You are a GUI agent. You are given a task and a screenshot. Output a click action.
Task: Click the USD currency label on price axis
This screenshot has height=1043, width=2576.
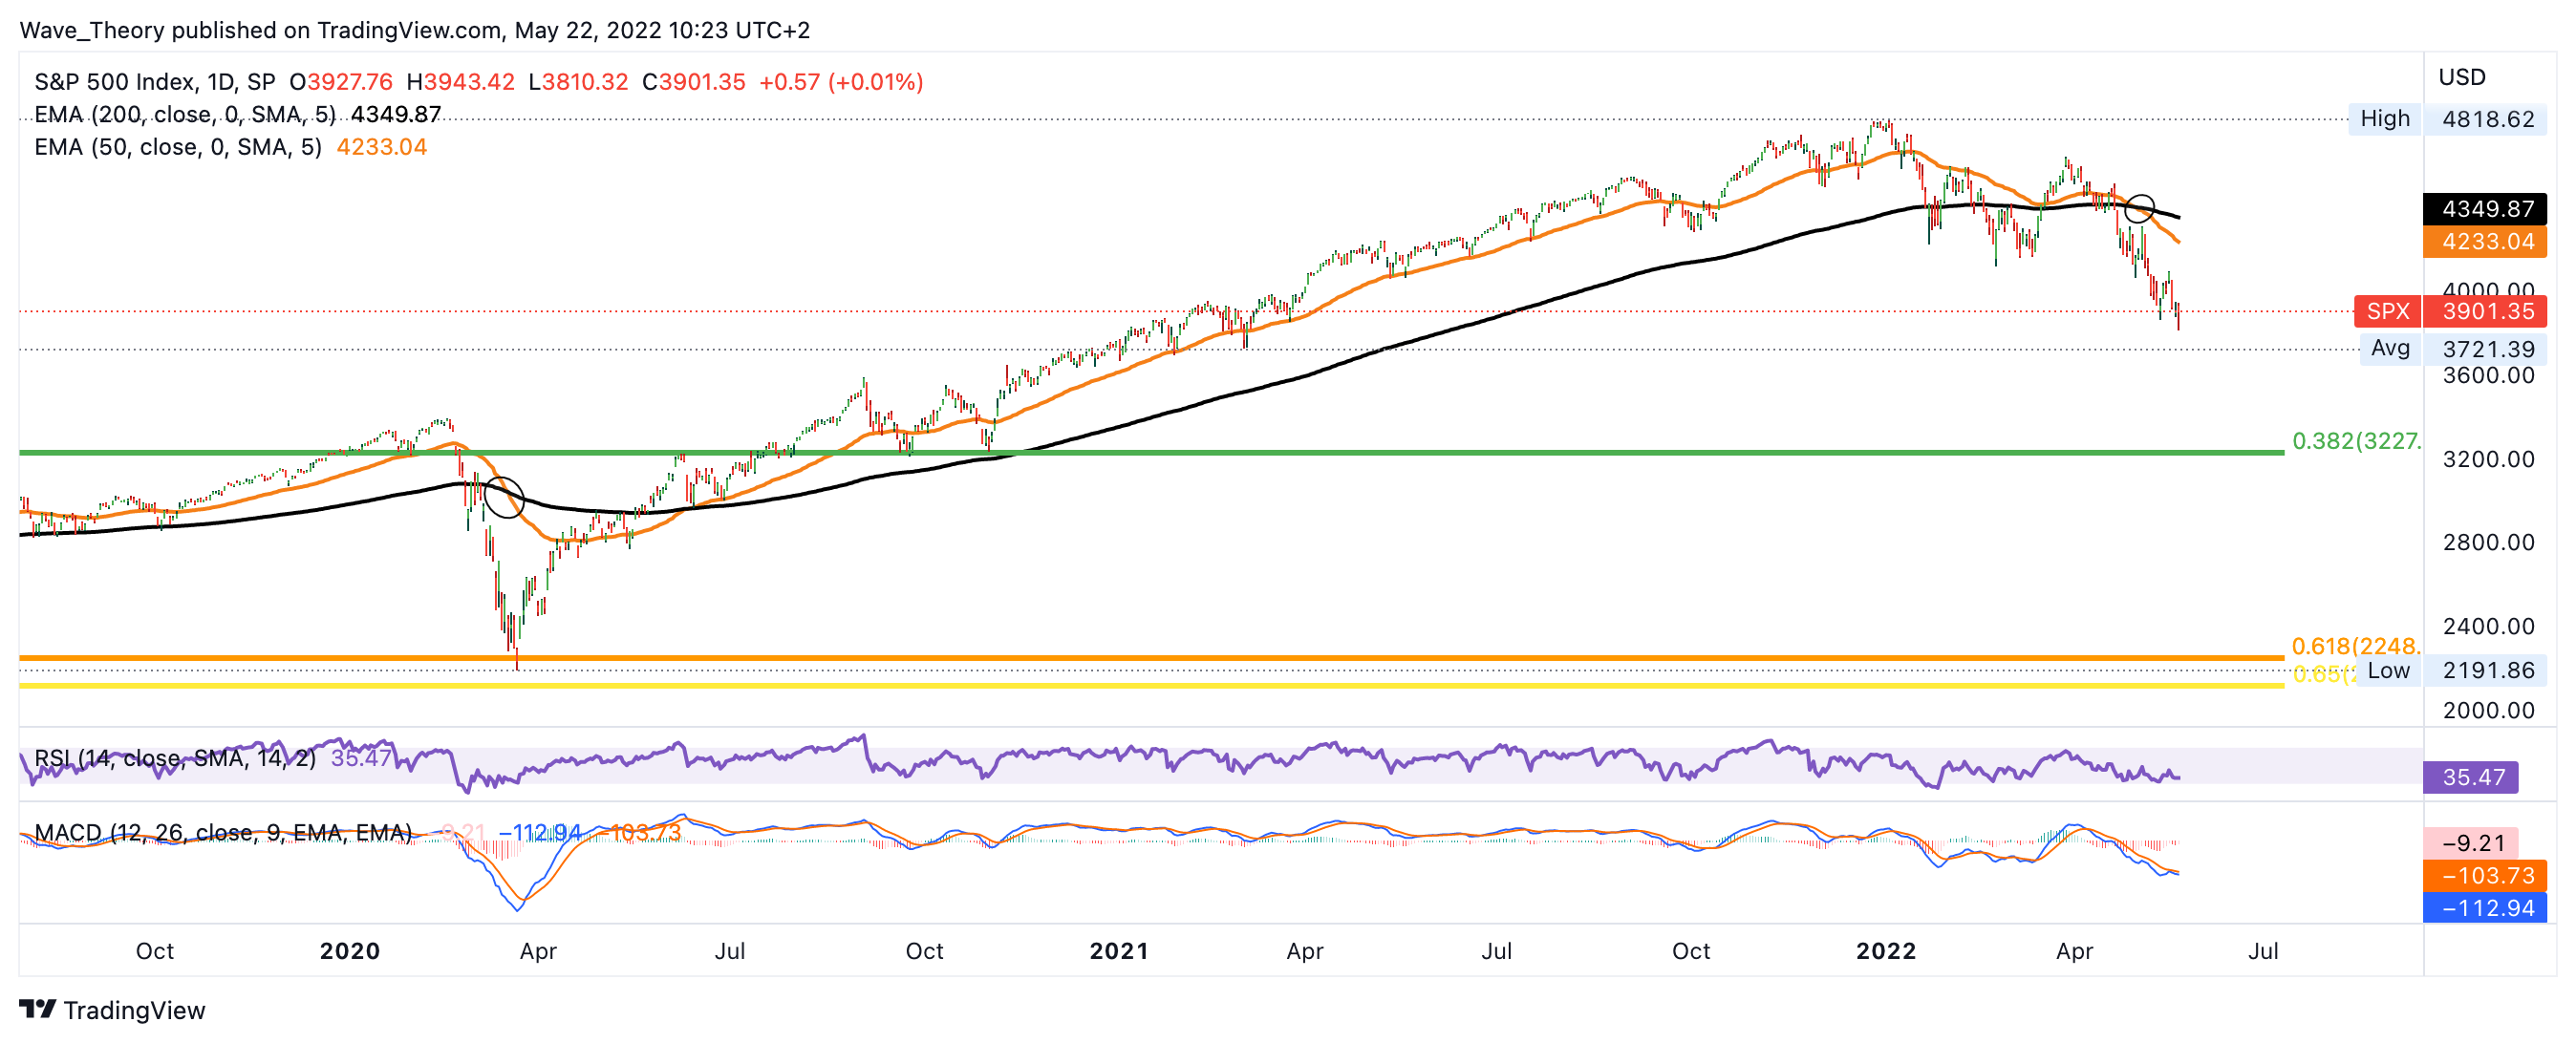(2461, 77)
